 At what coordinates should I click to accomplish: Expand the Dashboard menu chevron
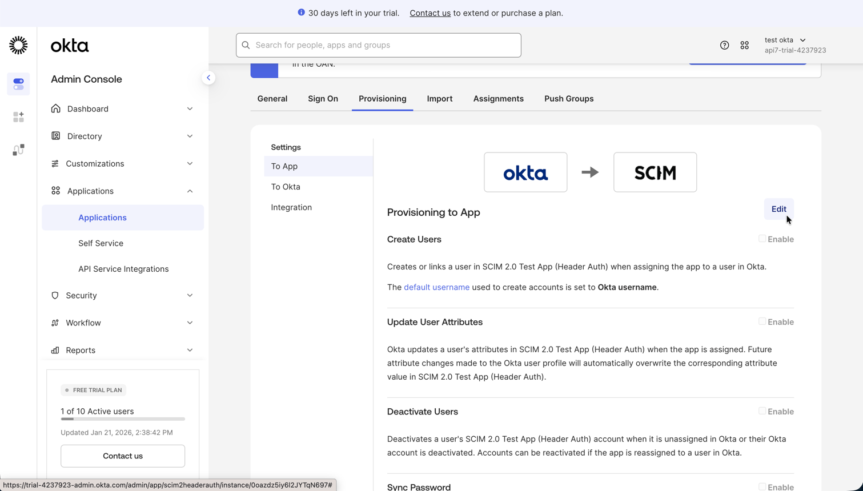pyautogui.click(x=190, y=109)
